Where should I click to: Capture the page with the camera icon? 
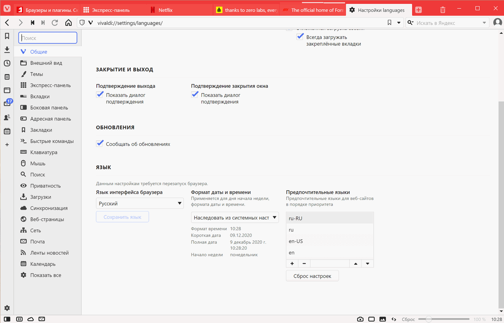click(x=360, y=319)
